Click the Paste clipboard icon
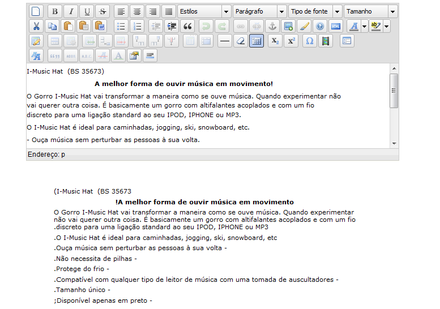440x309 pixels. pyautogui.click(x=68, y=27)
